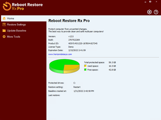The height and width of the screenshot is (120, 161).
Task: Click the baseline date 1/31/2022 2:42:50 PM
Action: (84, 91)
